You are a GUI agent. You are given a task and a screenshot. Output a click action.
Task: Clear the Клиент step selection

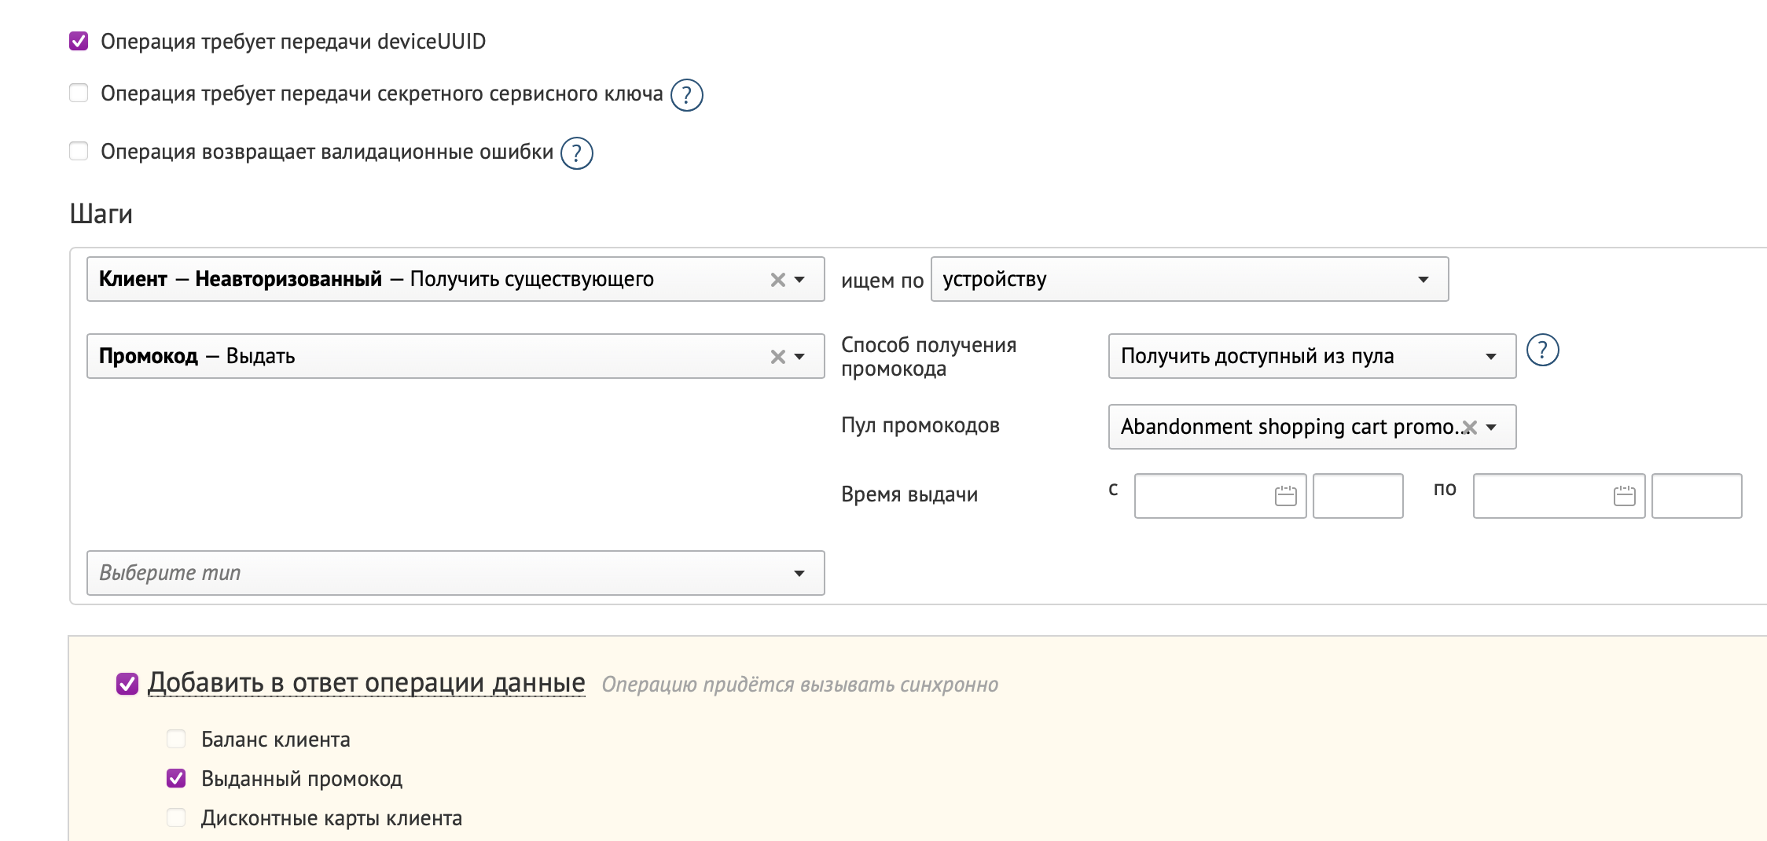tap(777, 280)
